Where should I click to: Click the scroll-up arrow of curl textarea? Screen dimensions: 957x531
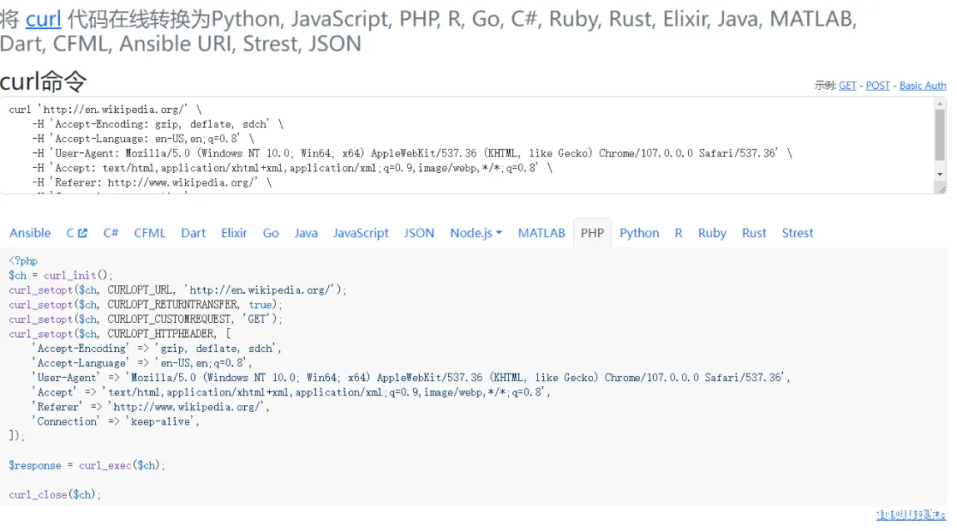940,104
